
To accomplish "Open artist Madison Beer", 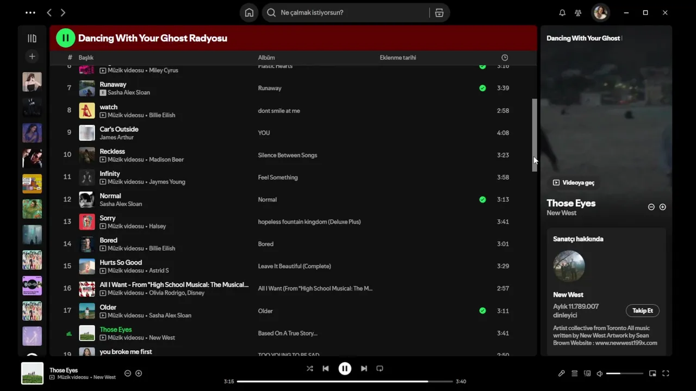I will click(166, 160).
